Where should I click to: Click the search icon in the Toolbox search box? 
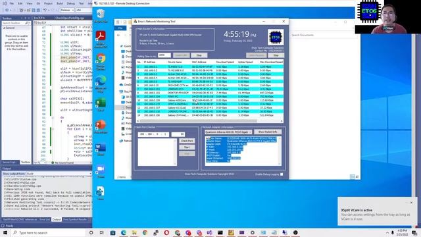(x=26, y=23)
